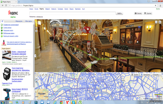Switch to the Маршруты tab
Image resolution: width=163 pixels, height=104 pixels.
[19, 21]
